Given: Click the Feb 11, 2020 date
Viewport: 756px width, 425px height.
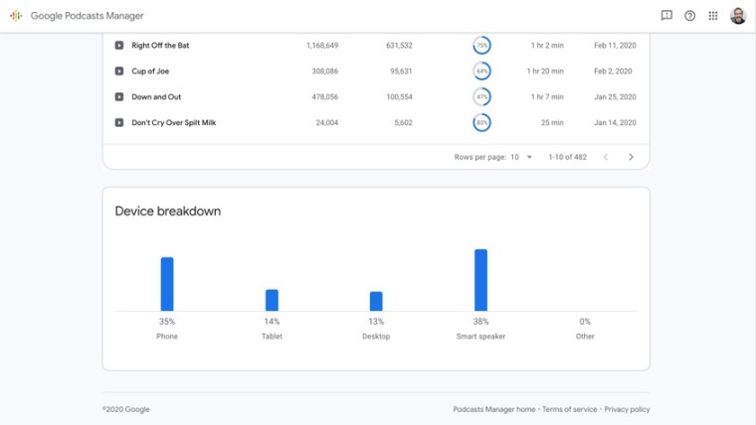Looking at the screenshot, I should (x=615, y=46).
